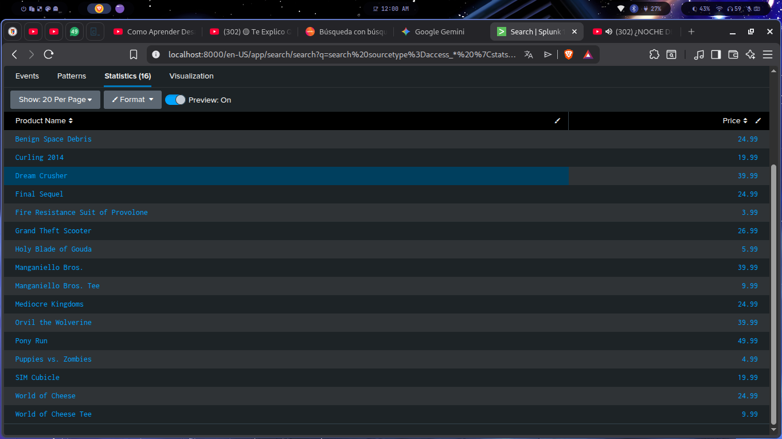Sort the table by the Price column
This screenshot has height=439, width=782.
point(734,121)
